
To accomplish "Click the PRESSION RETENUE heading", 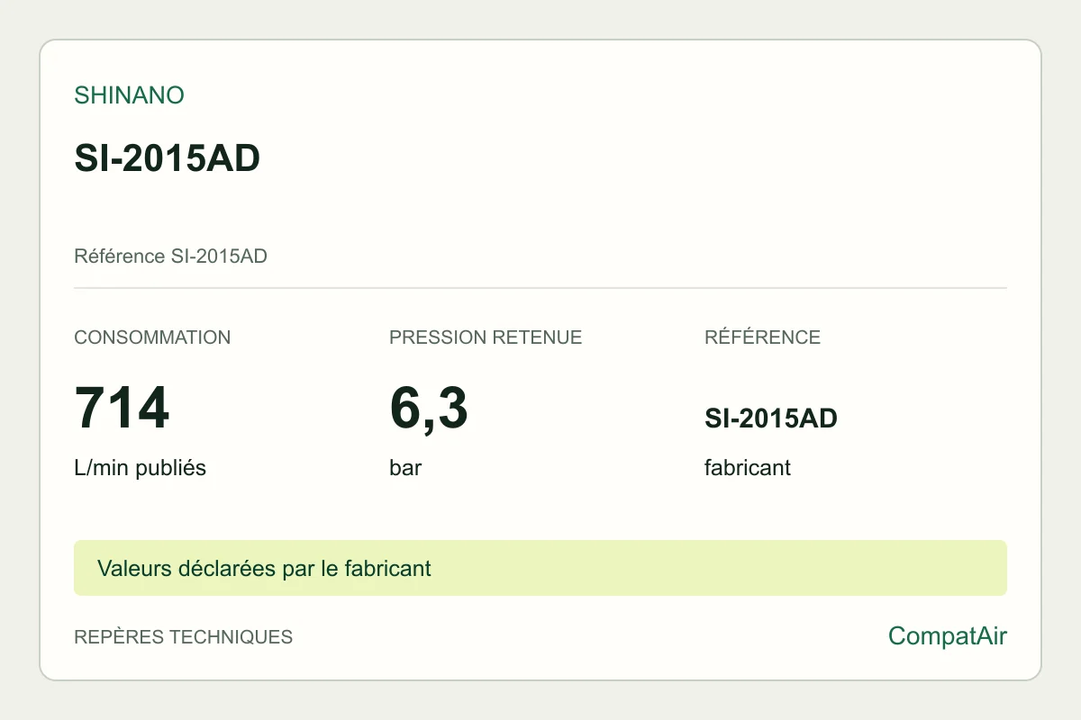I will [x=486, y=337].
